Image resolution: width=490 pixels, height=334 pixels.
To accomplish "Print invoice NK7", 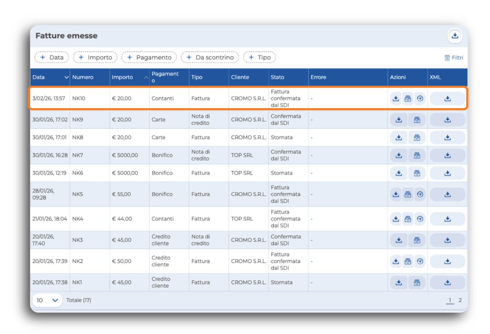I will (417, 155).
